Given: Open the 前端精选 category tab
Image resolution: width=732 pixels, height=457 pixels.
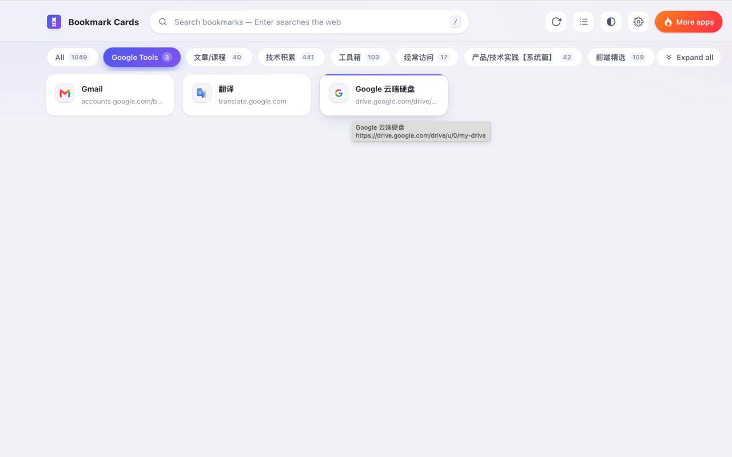Looking at the screenshot, I should (x=621, y=57).
